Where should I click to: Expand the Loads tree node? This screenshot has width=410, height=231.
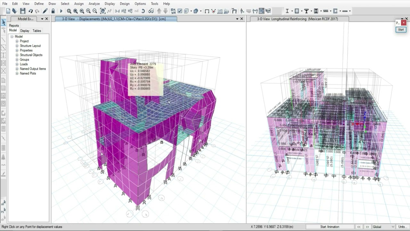coord(17,64)
